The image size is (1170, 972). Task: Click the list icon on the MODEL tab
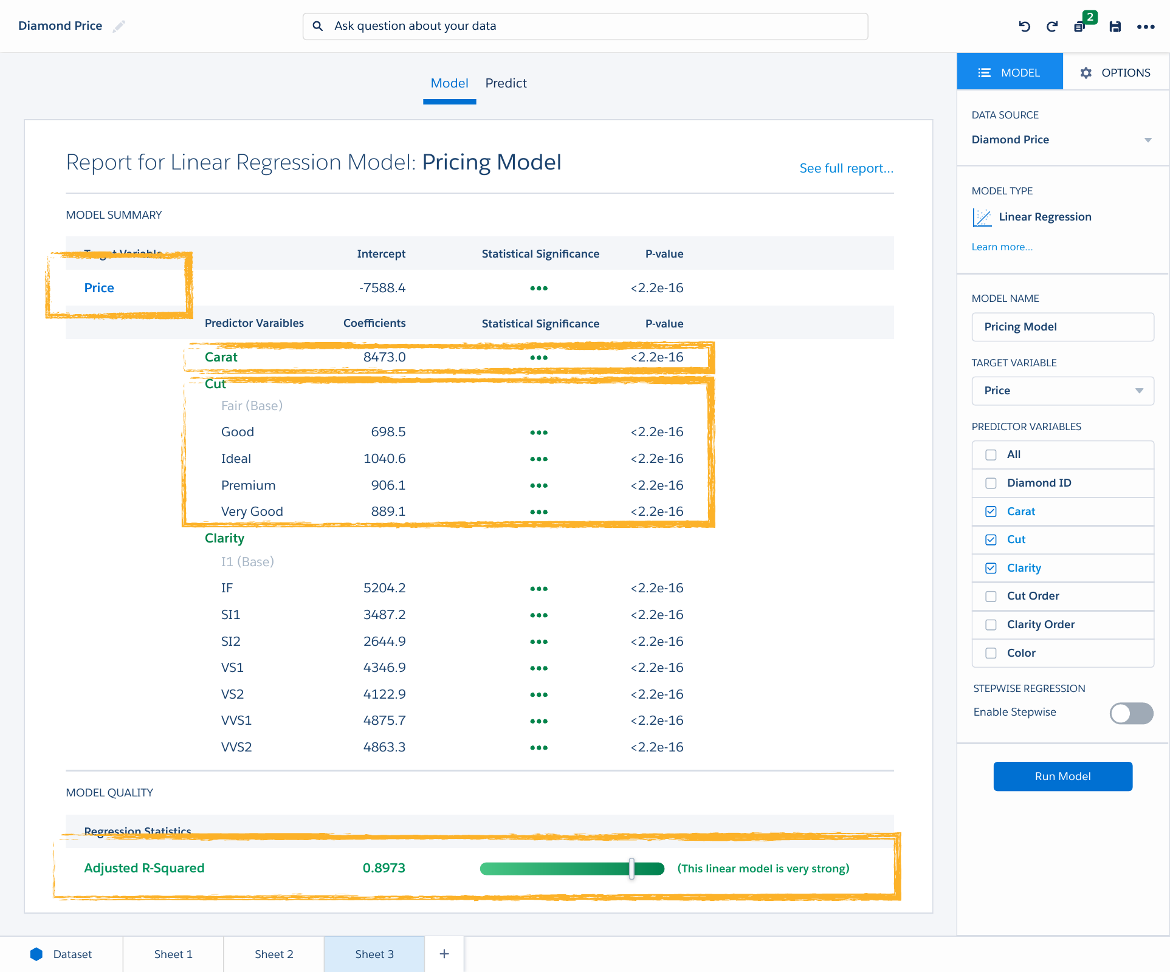[x=984, y=72]
